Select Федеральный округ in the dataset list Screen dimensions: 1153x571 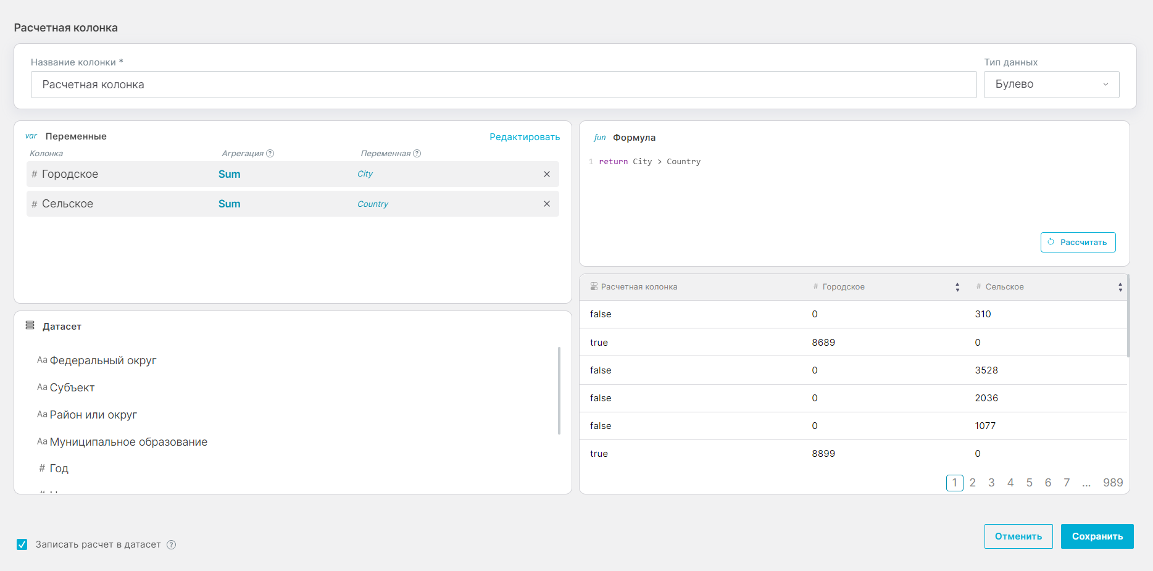tap(102, 361)
